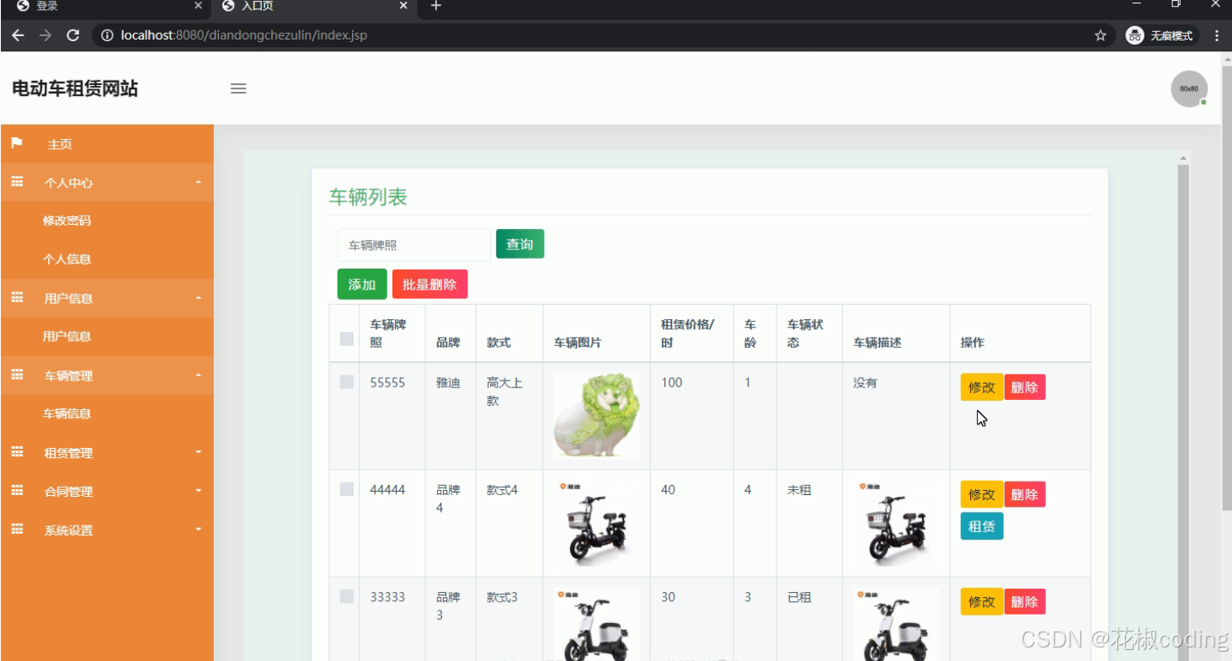
Task: Click 删除 for vehicle 33333
Action: 1025,602
